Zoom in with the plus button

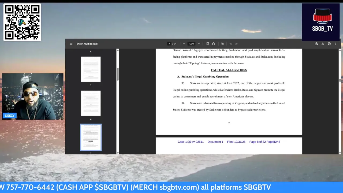[x=199, y=44]
